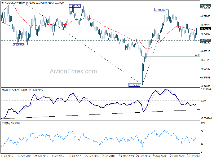Select the 0.69910 support level tag
Screen dimensions: 212x159
coord(206,40)
